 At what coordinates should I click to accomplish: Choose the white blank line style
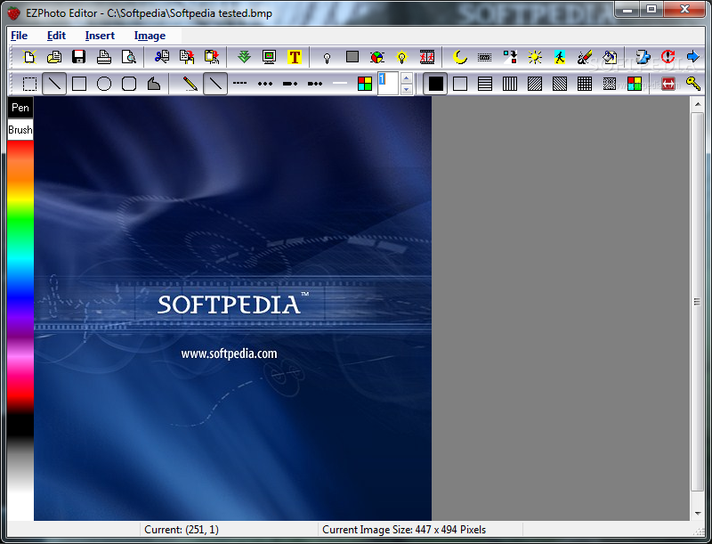click(x=340, y=83)
